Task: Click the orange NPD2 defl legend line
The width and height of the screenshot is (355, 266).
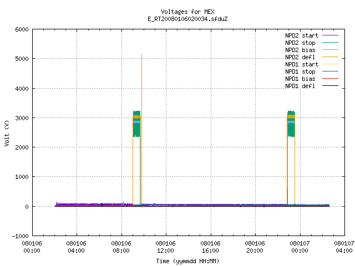Action: 330,57
